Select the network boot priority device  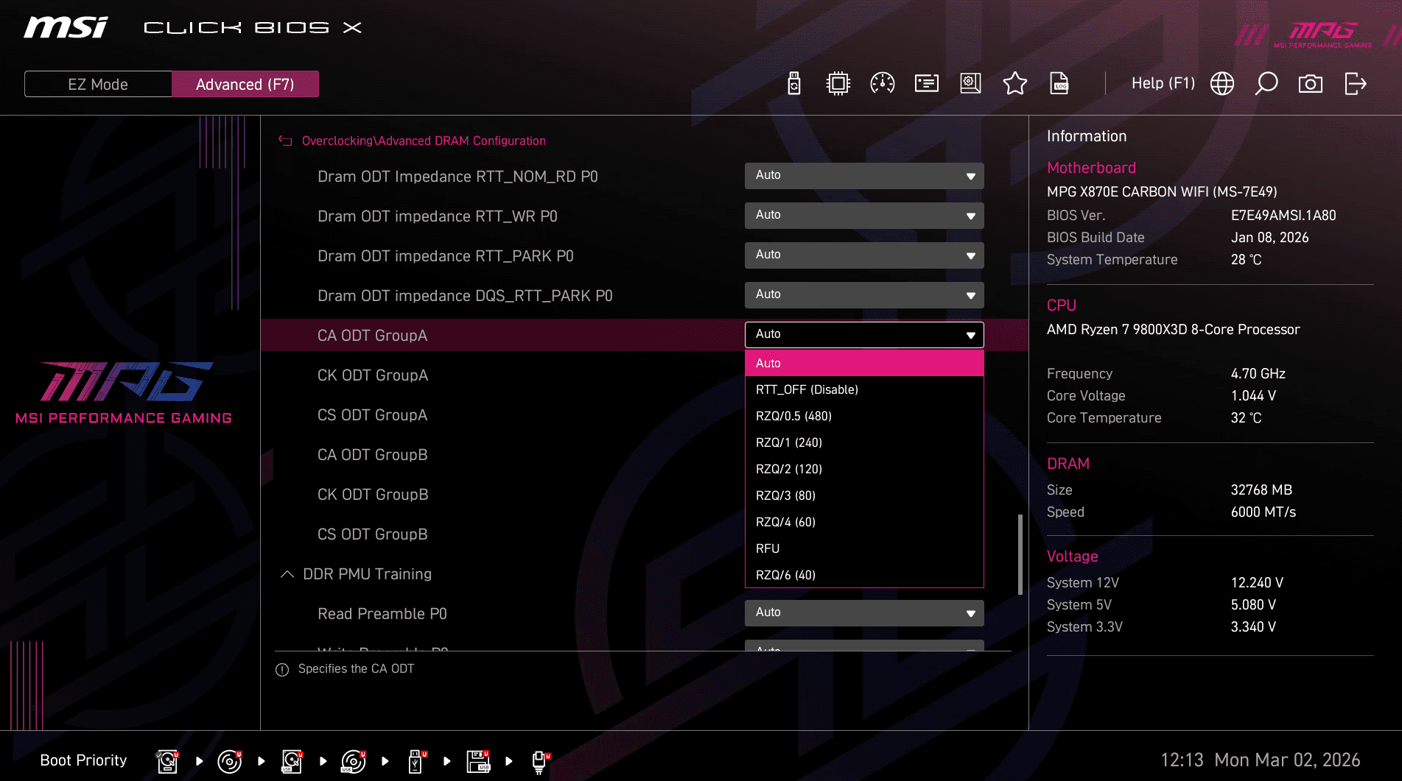coord(541,761)
